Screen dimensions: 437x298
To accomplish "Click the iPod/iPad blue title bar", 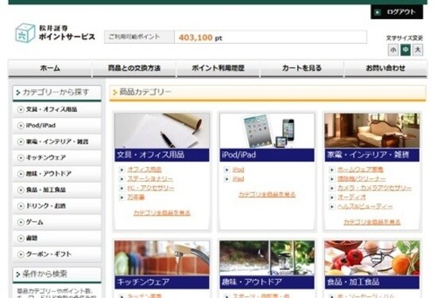I will tap(267, 155).
